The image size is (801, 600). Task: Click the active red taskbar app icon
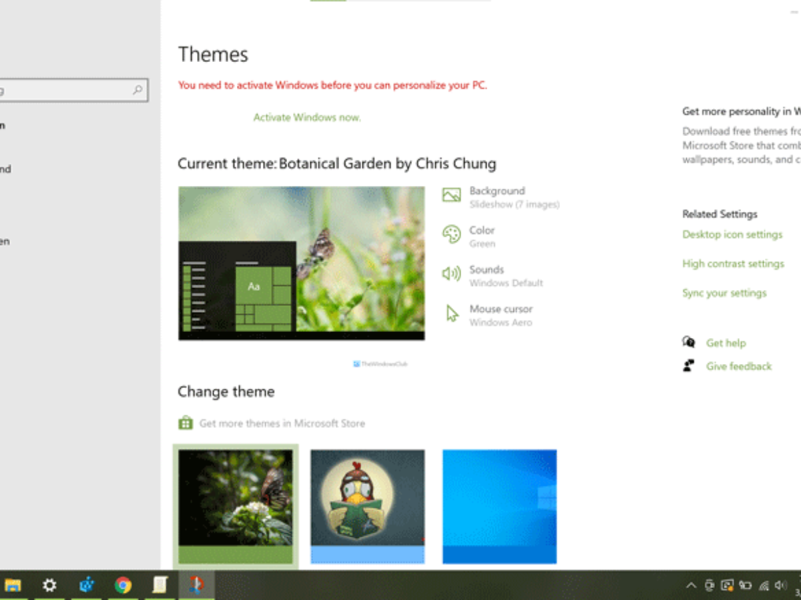coord(196,585)
